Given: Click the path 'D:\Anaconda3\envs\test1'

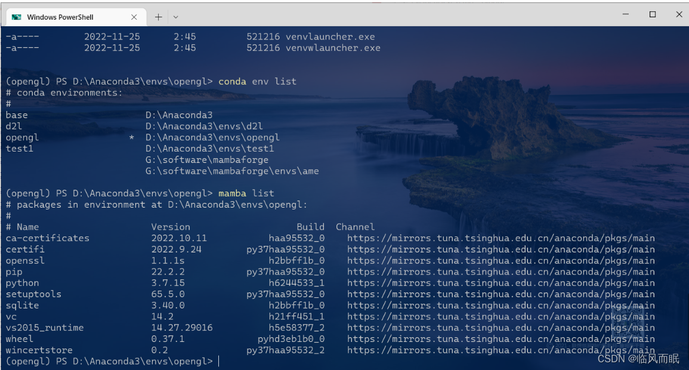Looking at the screenshot, I should [209, 149].
